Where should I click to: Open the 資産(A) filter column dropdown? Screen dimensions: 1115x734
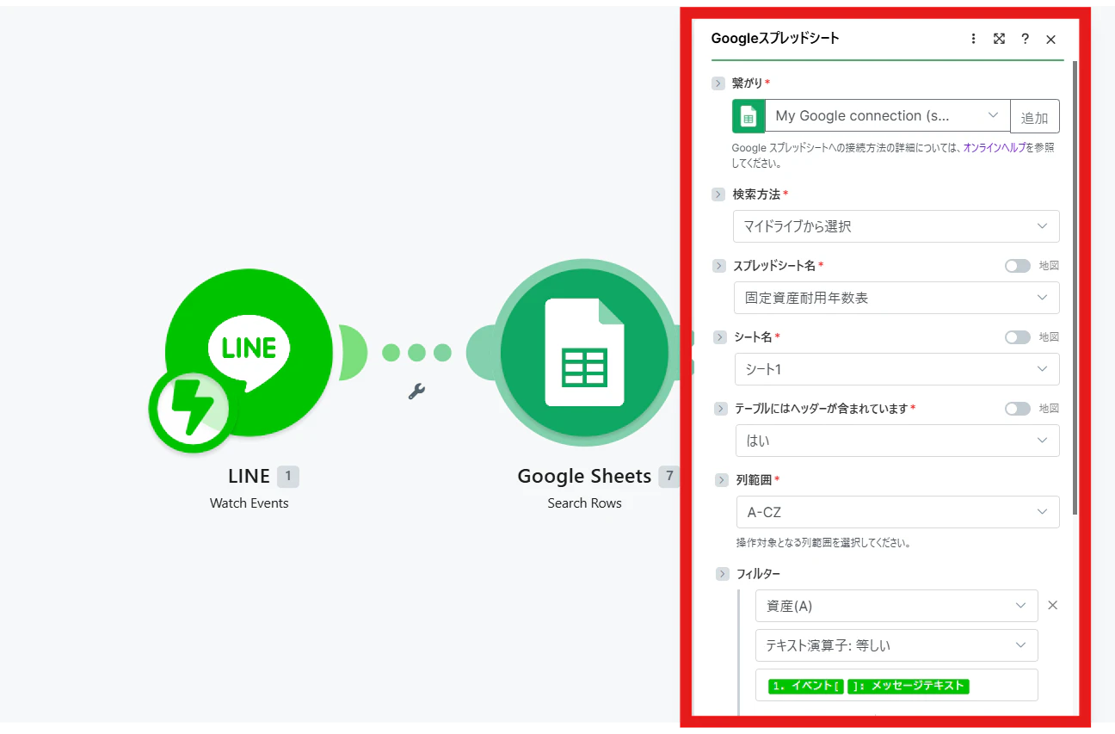[x=896, y=606]
